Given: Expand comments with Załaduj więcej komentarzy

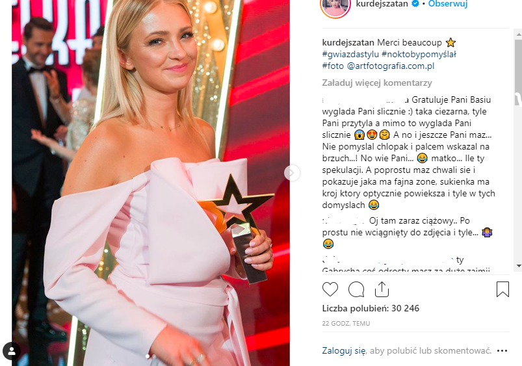Looking at the screenshot, I should tap(377, 83).
